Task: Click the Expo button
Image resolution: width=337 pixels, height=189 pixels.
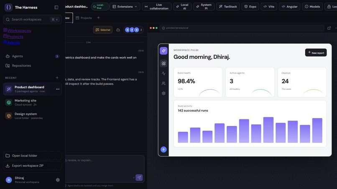Action: tap(250, 7)
